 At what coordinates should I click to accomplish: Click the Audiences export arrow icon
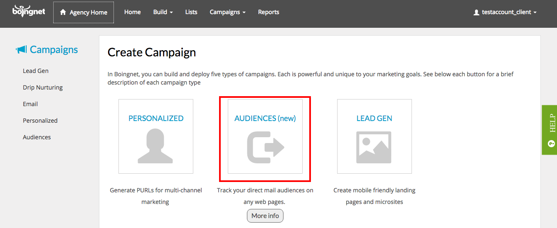pos(266,147)
